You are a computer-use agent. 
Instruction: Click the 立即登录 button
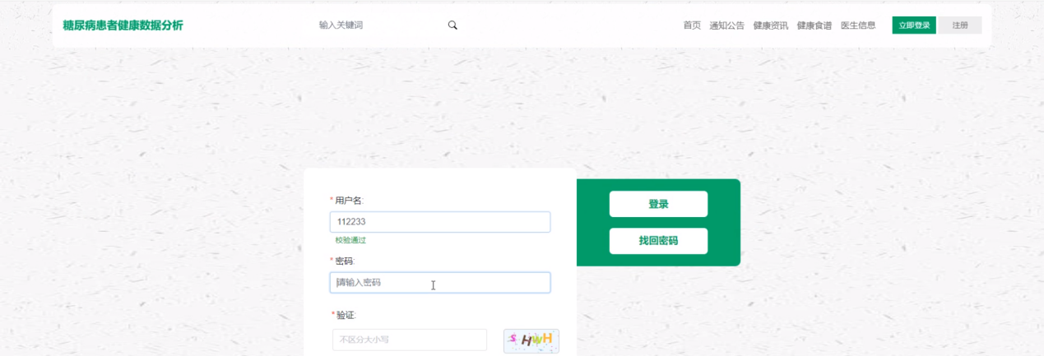914,25
